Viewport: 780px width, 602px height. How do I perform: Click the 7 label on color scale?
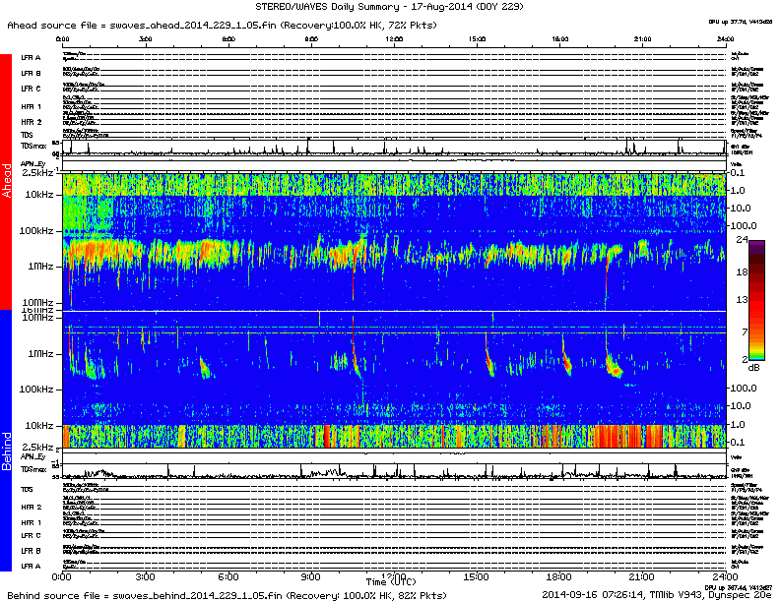pyautogui.click(x=745, y=331)
